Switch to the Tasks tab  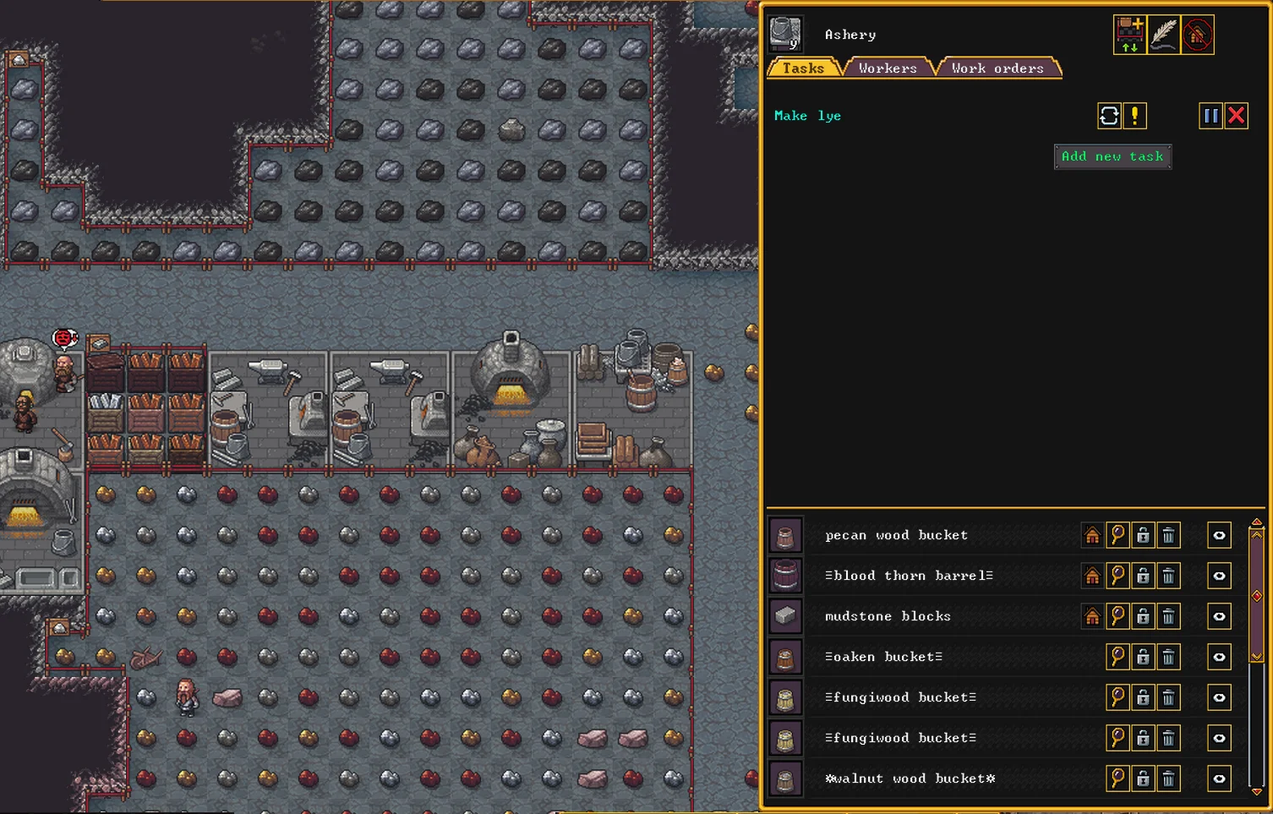(x=803, y=68)
